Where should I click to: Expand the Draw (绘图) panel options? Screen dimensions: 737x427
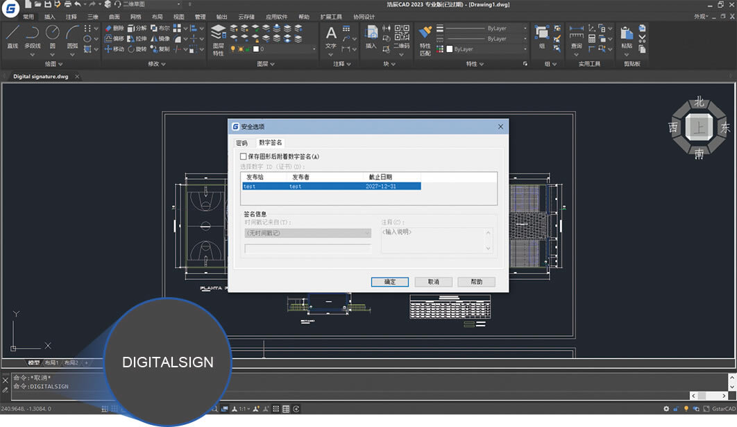[60, 64]
